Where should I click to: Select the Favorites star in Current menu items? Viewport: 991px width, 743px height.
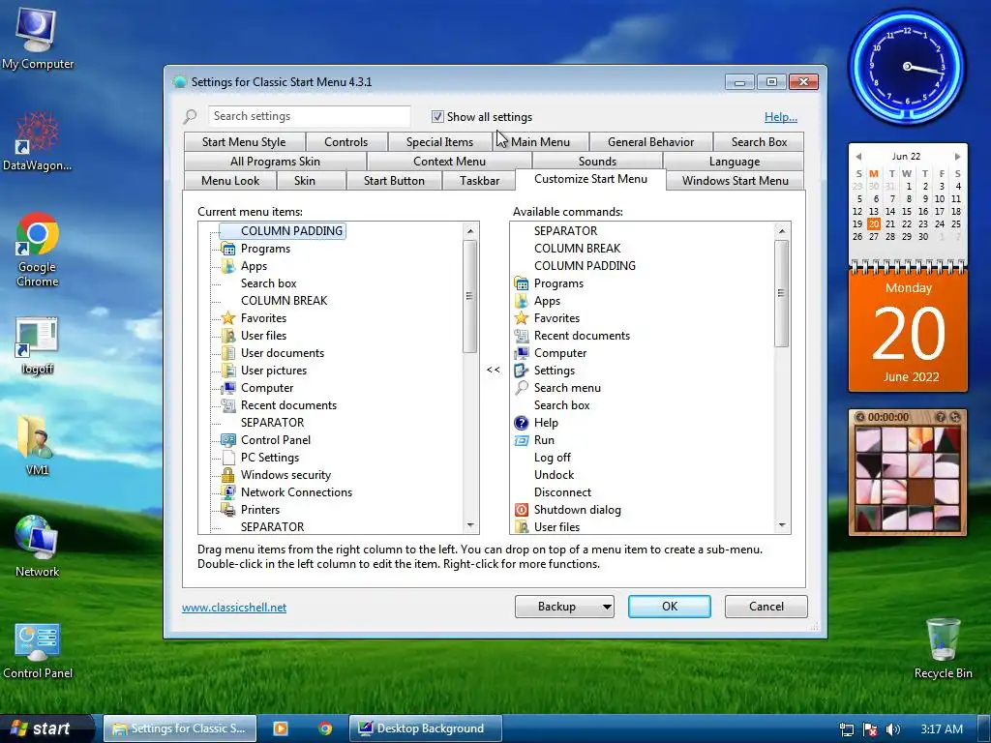pos(228,318)
